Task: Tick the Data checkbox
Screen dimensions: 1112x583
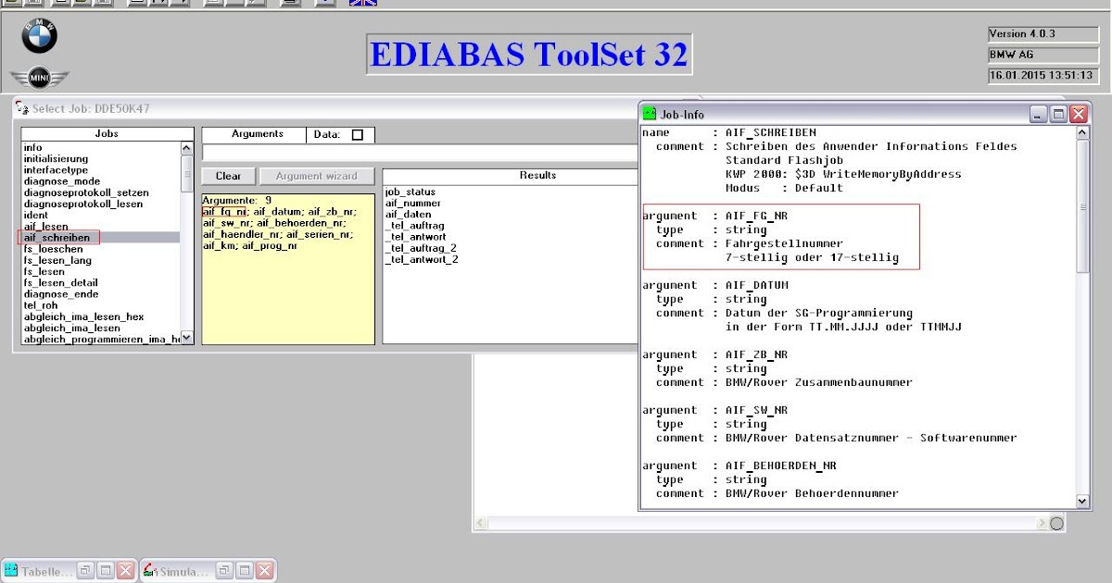Action: pos(357,135)
